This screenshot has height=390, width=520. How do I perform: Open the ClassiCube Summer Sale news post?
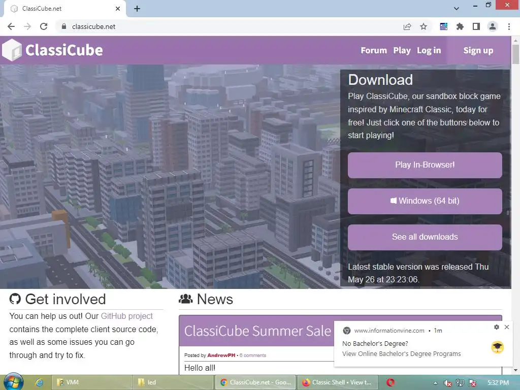tap(257, 331)
